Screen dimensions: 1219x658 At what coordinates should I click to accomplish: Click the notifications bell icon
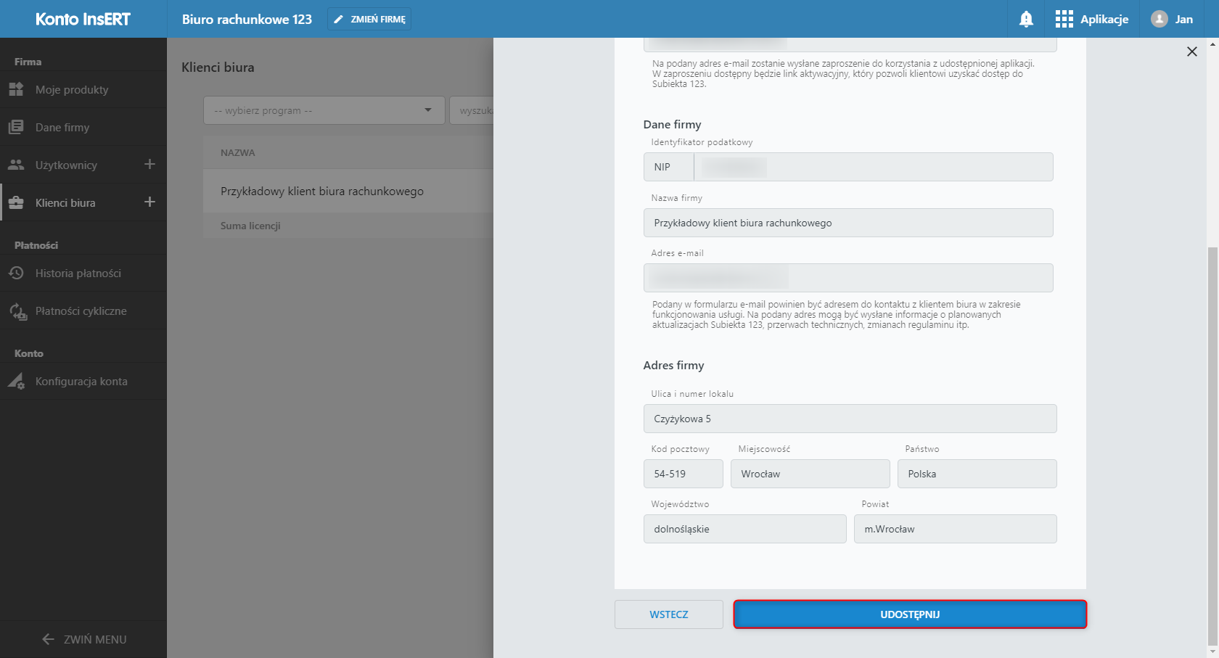pyautogui.click(x=1026, y=20)
